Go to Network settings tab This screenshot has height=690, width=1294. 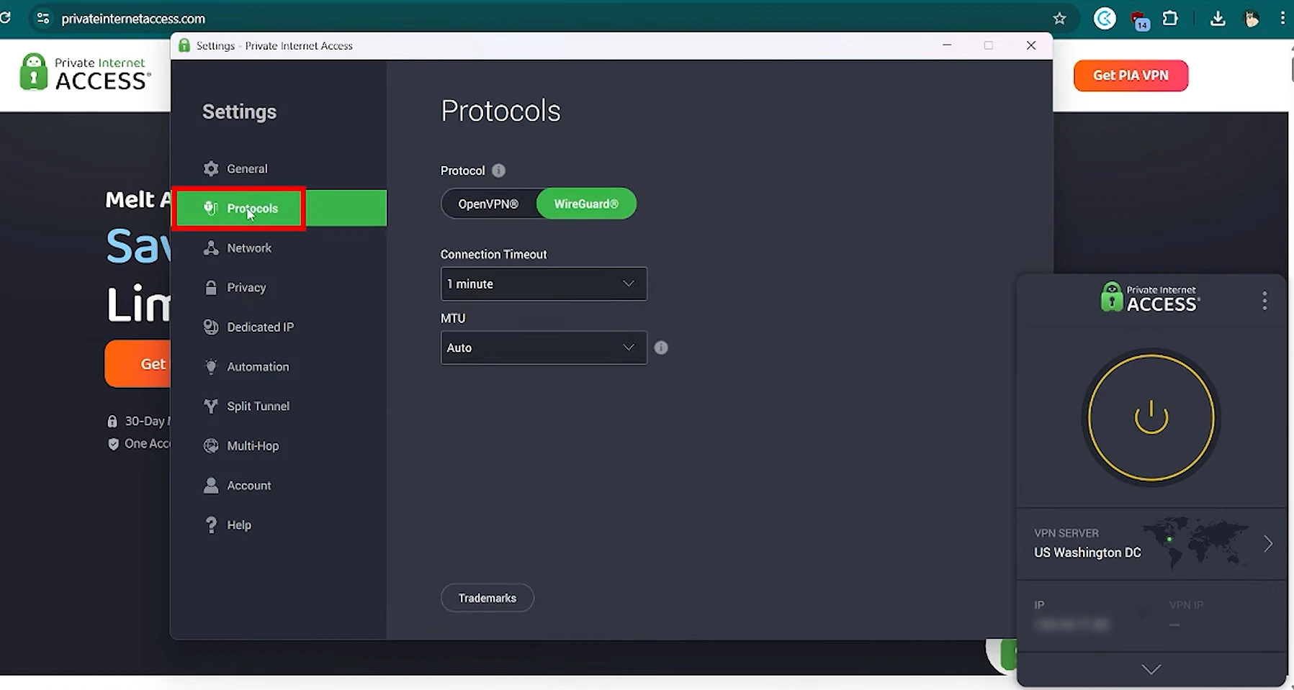click(279, 248)
